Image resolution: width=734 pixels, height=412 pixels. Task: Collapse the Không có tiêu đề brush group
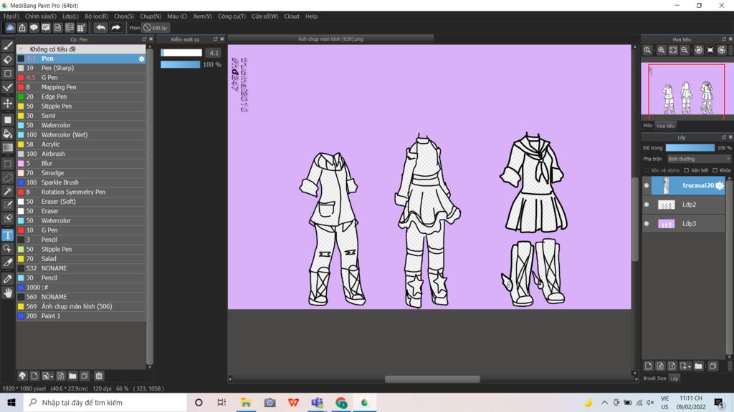pyautogui.click(x=21, y=49)
